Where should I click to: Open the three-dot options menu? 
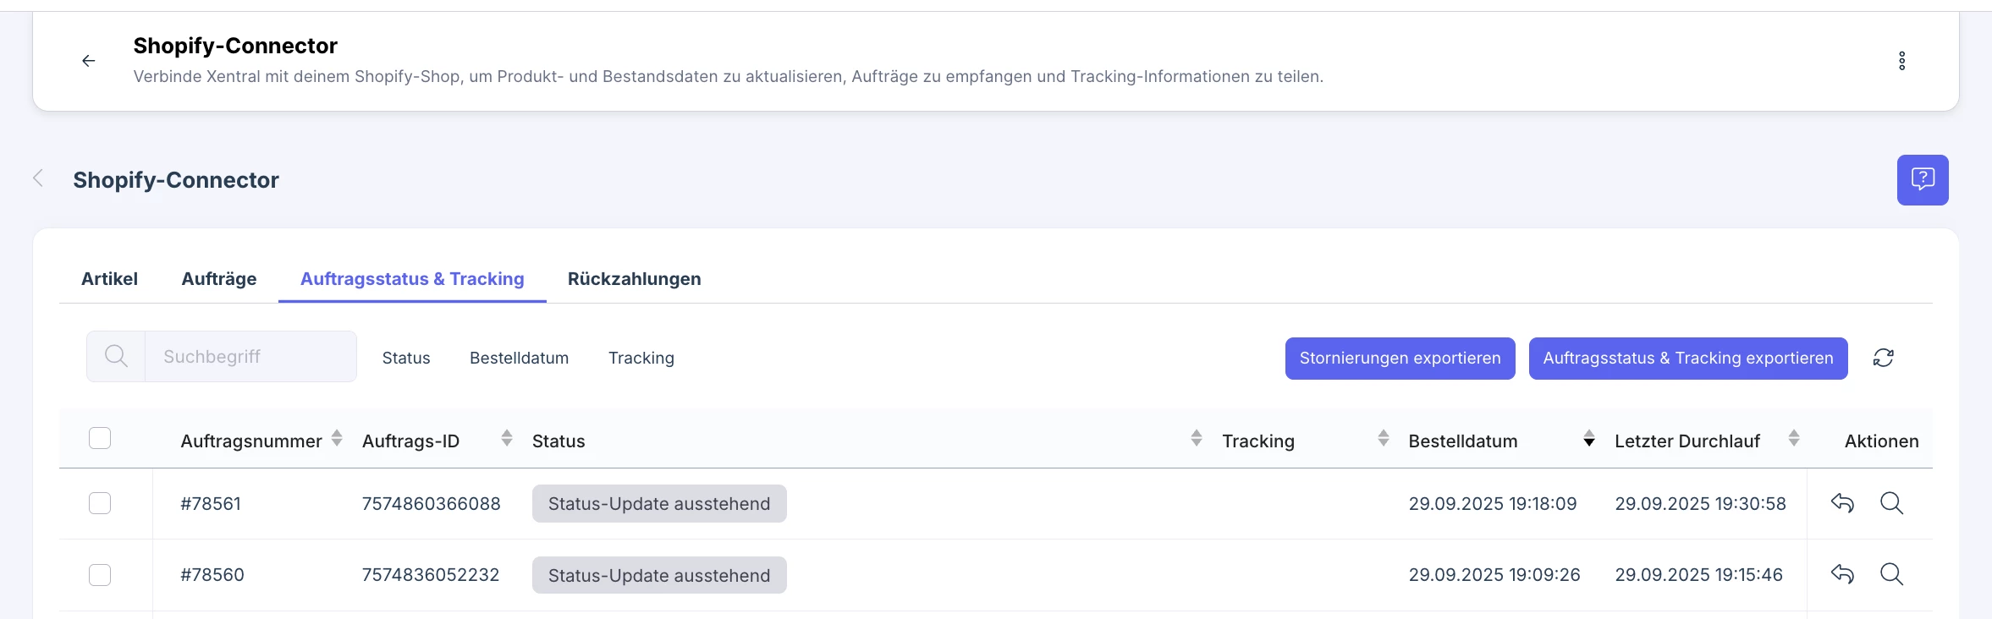1901,61
